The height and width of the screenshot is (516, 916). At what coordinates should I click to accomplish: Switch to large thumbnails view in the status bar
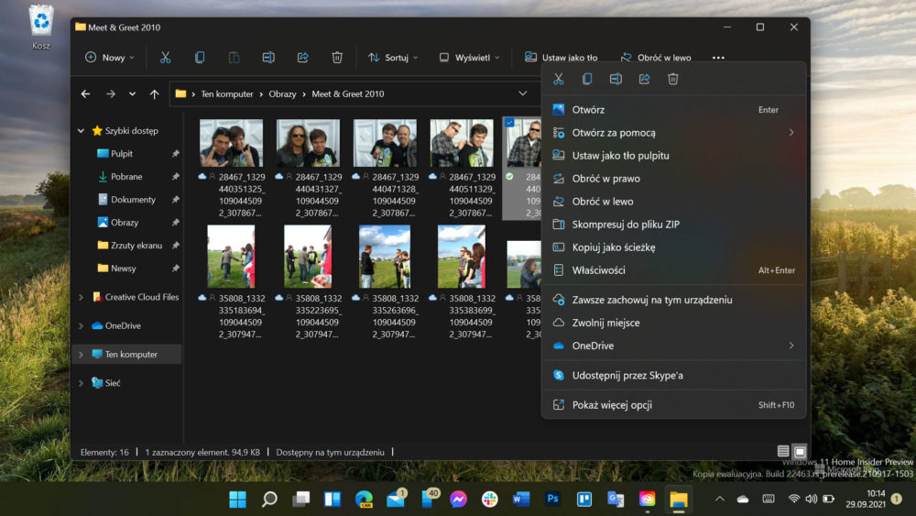[800, 451]
